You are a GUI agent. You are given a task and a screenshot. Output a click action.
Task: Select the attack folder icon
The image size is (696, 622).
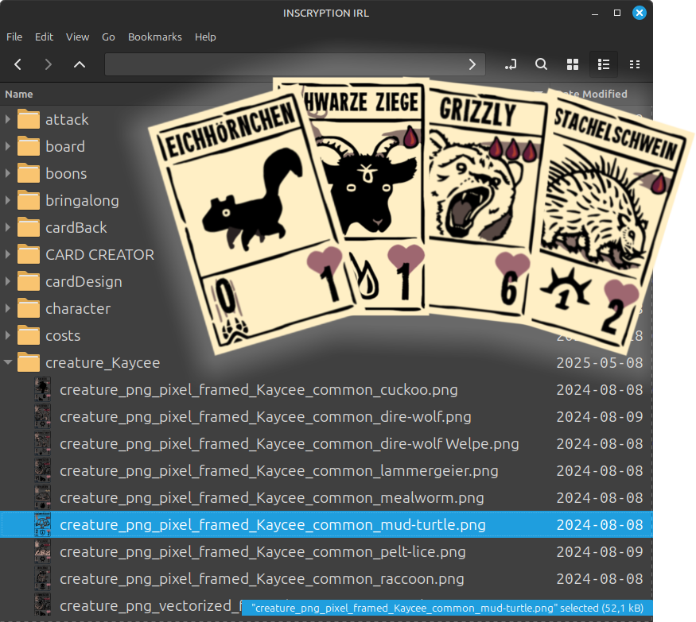[29, 119]
